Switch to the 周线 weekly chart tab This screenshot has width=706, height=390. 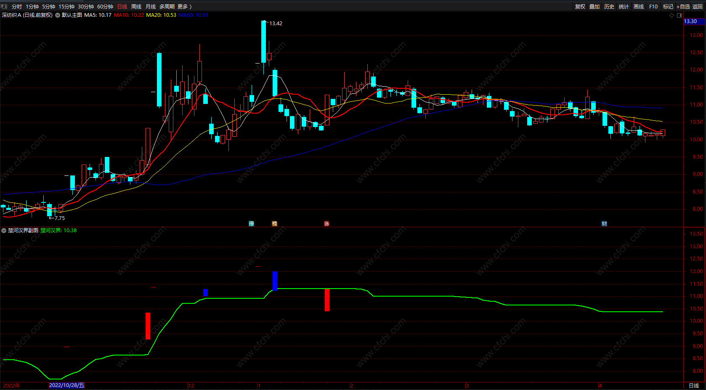point(136,6)
